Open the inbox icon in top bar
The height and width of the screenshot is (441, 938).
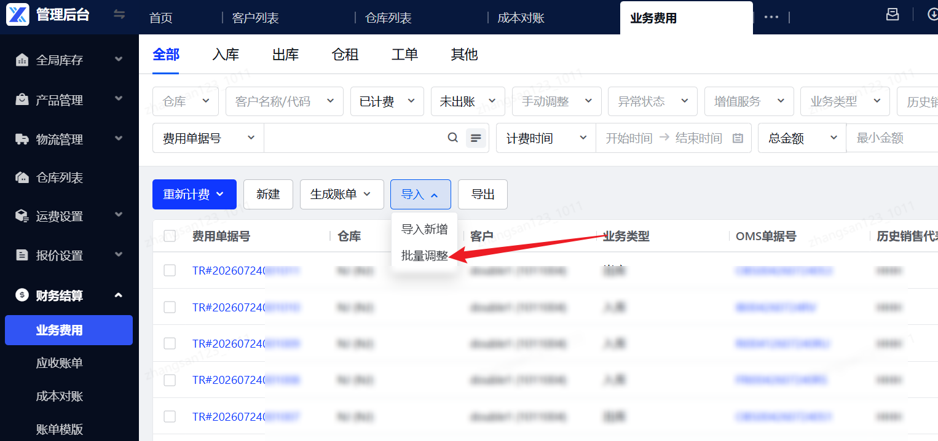(x=893, y=15)
